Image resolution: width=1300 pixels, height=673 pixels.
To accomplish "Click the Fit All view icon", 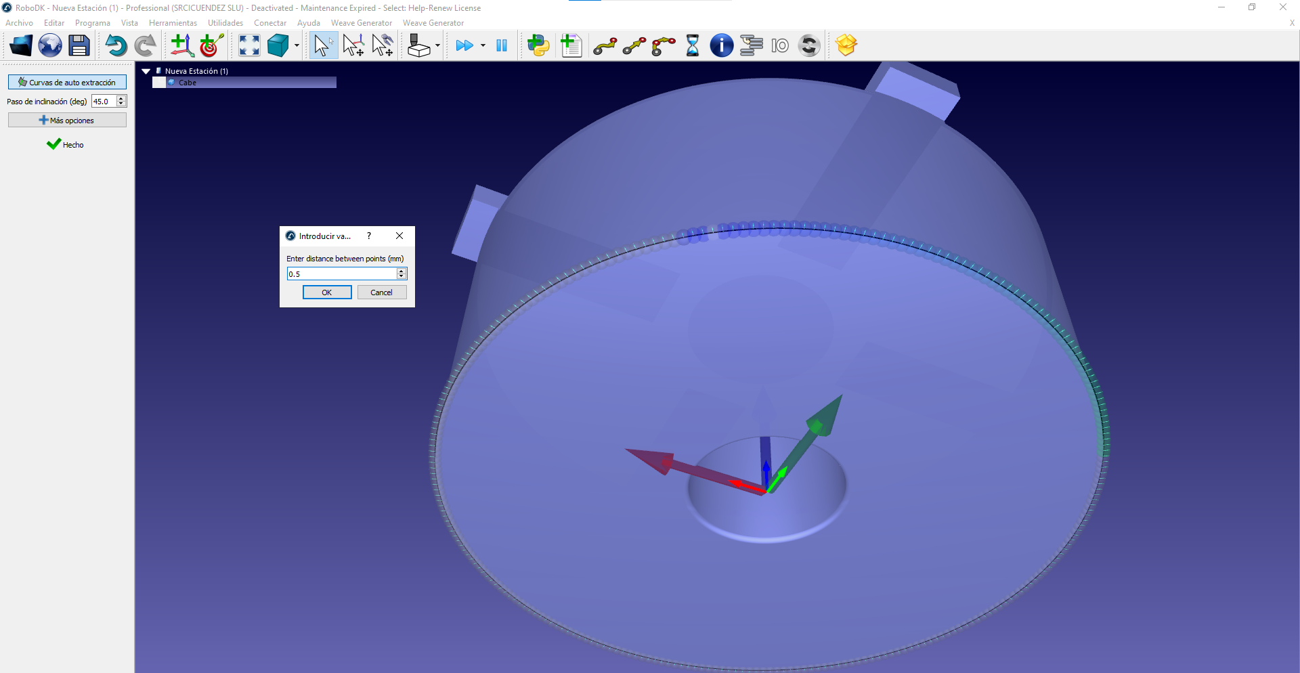I will 248,46.
